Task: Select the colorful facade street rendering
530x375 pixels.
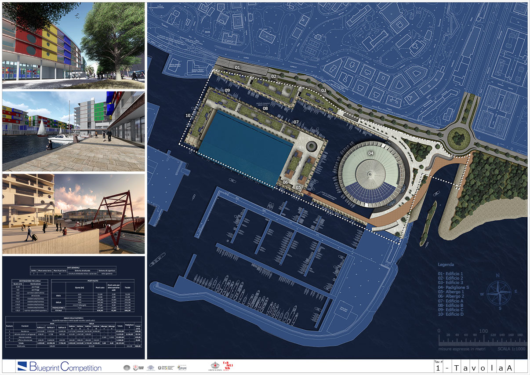Action: click(73, 46)
